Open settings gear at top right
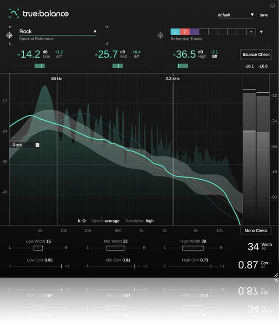 (272, 6)
